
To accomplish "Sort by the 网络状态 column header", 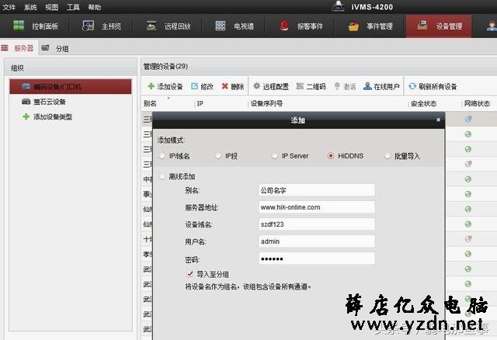I will click(x=477, y=103).
